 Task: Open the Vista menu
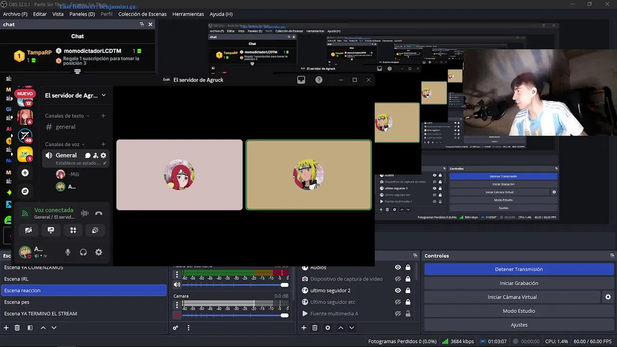point(58,14)
